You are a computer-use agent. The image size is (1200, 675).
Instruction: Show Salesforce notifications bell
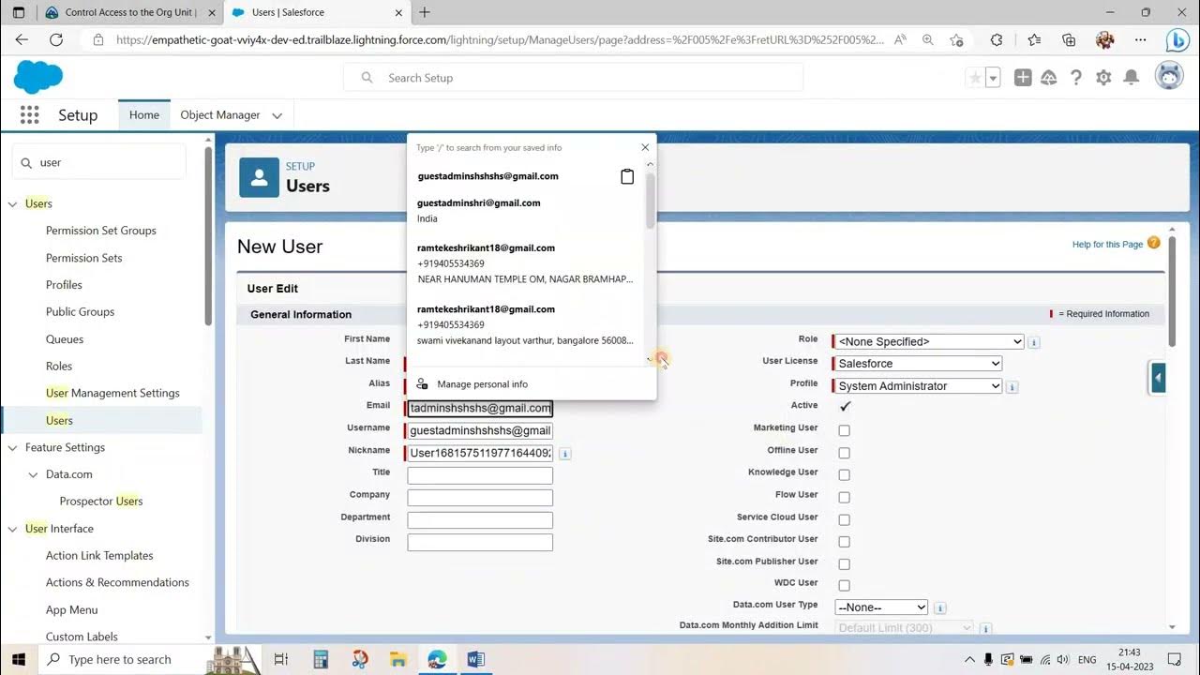tap(1132, 78)
